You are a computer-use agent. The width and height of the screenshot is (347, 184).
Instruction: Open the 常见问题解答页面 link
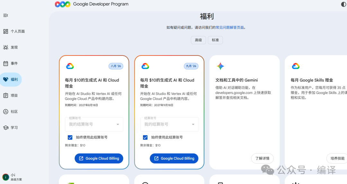pyautogui.click(x=230, y=28)
